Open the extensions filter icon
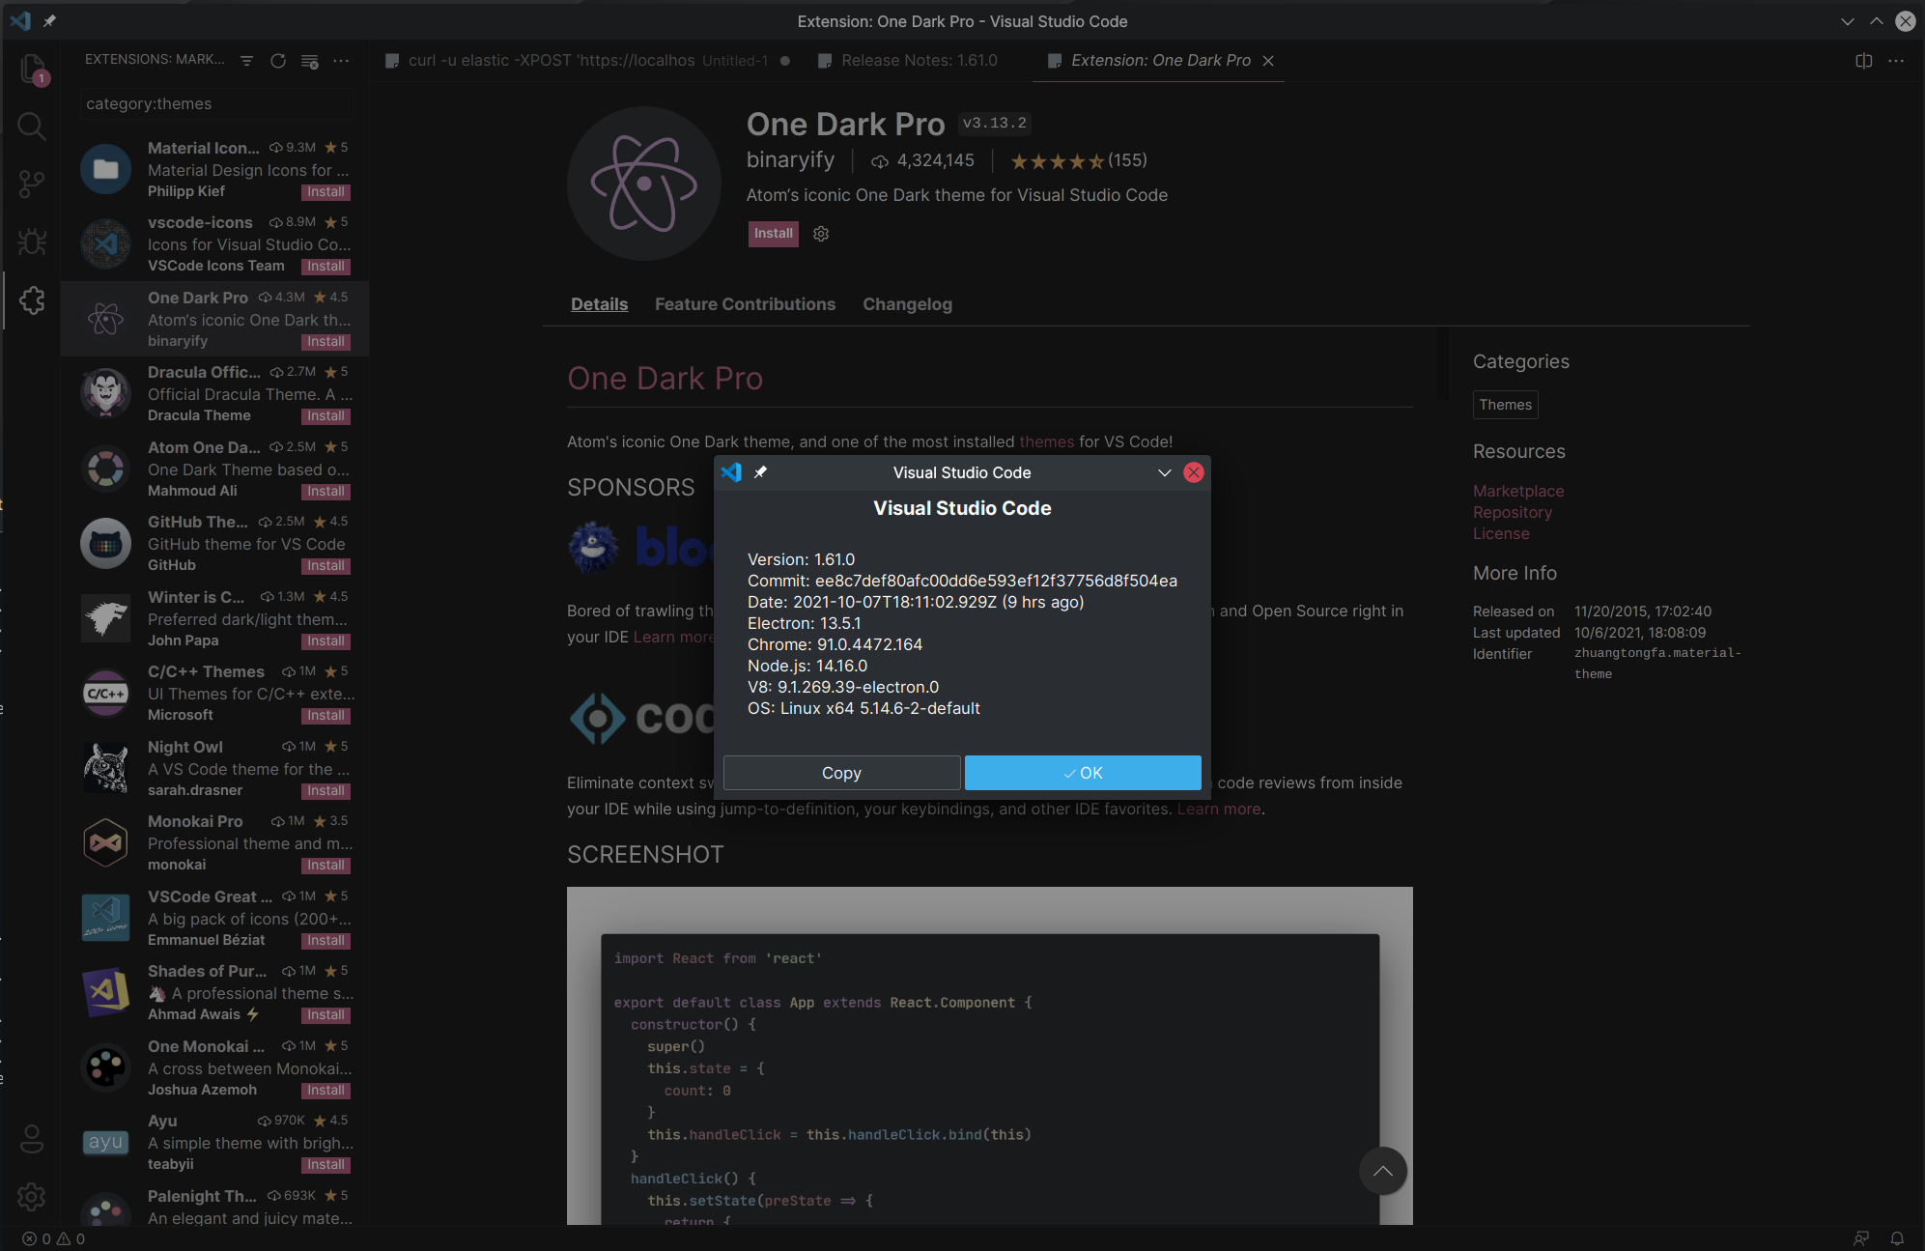Image resolution: width=1925 pixels, height=1251 pixels. (x=246, y=60)
